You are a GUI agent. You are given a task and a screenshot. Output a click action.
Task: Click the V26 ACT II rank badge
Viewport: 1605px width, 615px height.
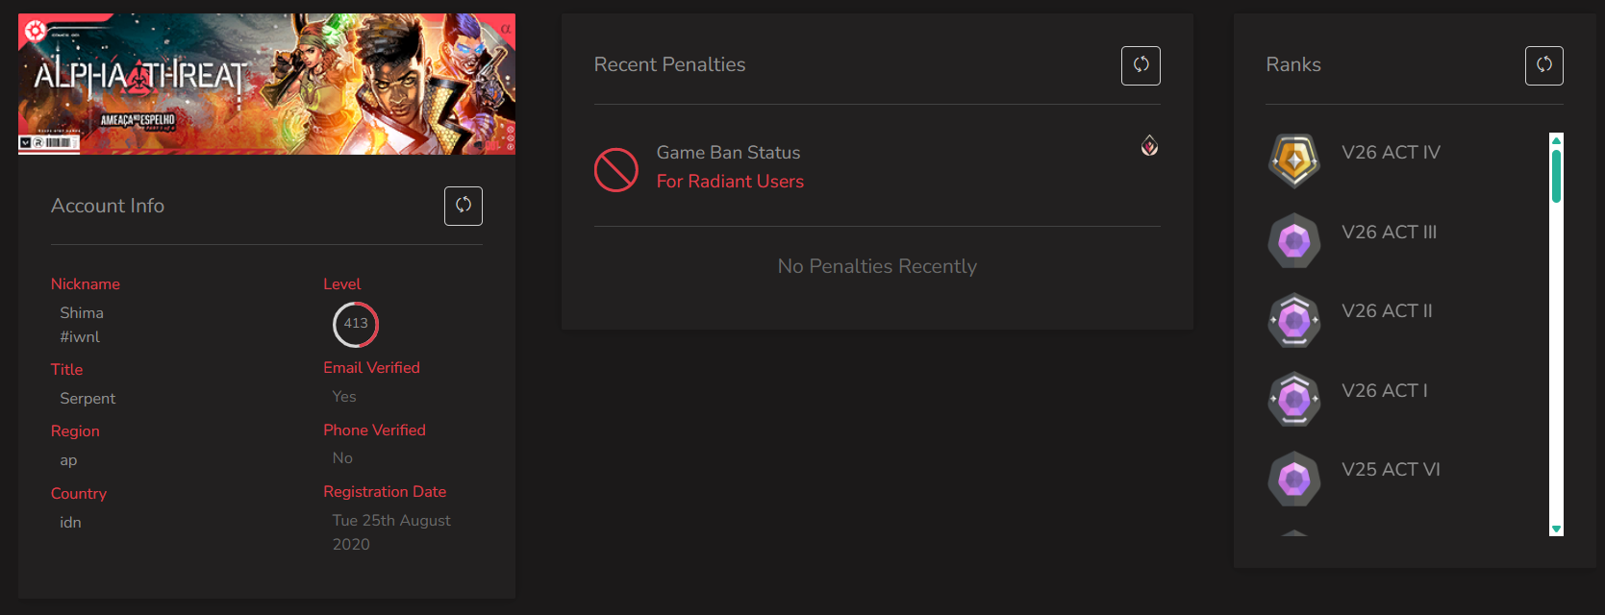tap(1294, 320)
